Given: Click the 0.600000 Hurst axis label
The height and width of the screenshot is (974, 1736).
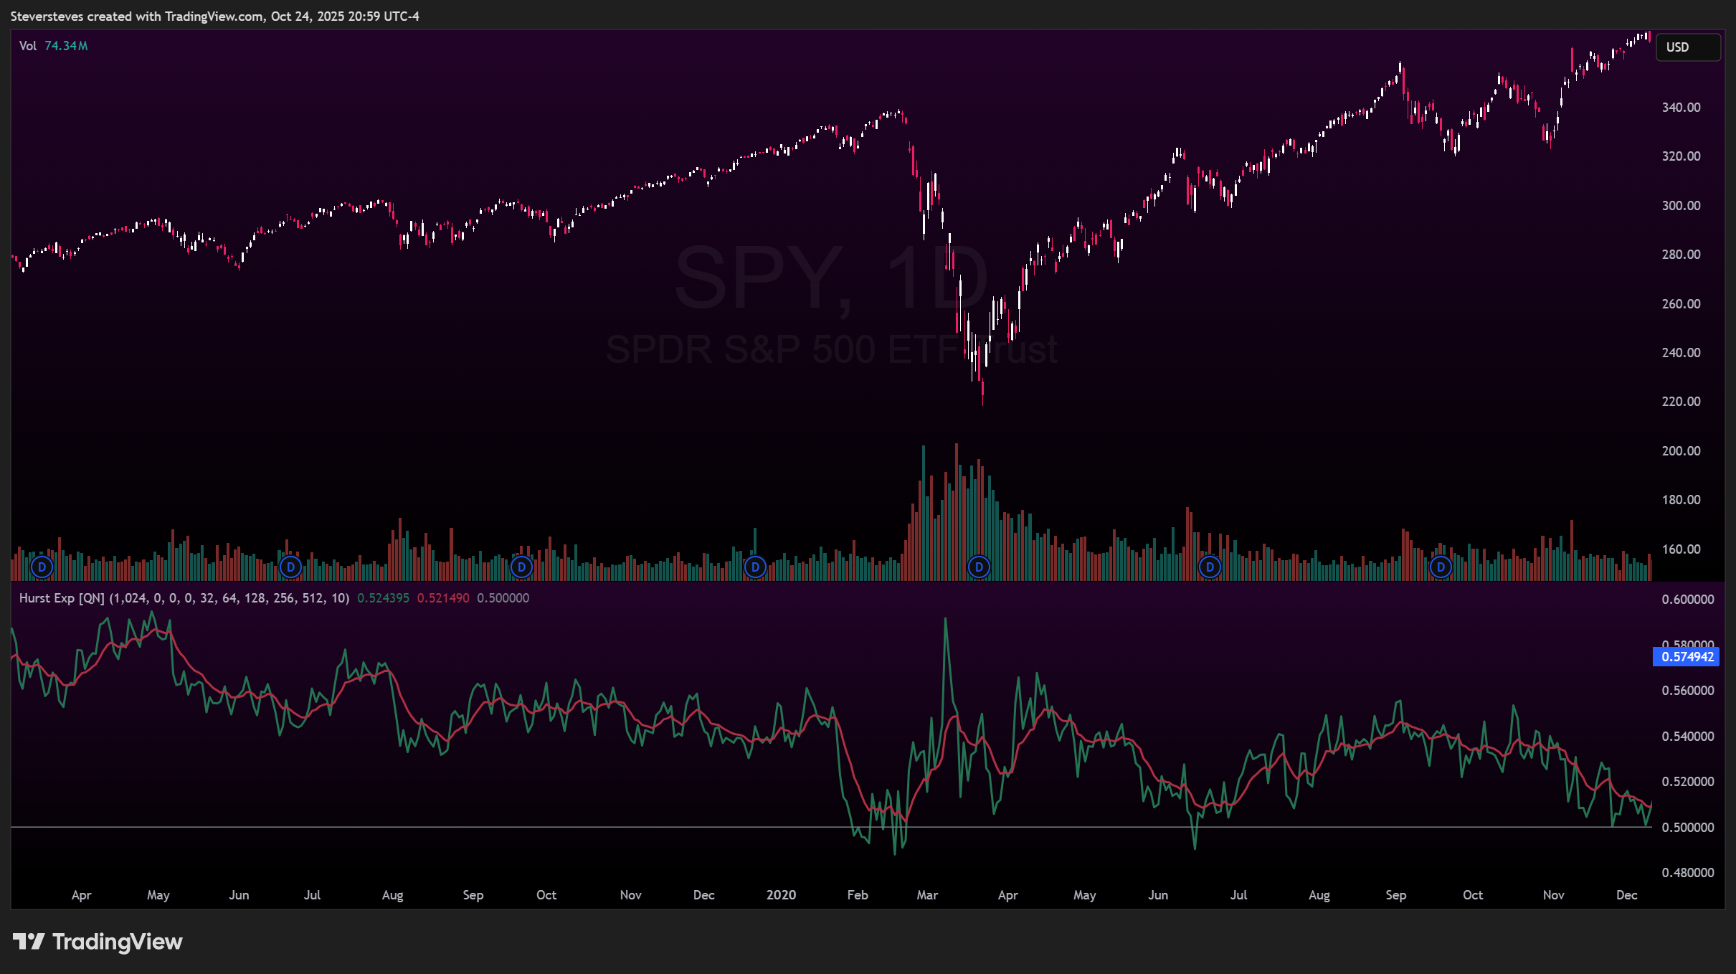Looking at the screenshot, I should pos(1688,600).
